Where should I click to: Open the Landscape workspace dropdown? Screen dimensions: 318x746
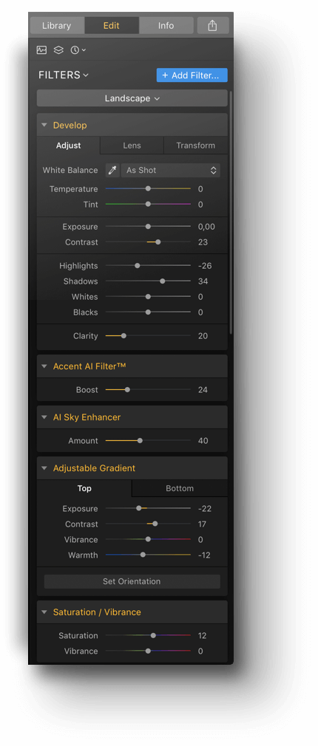click(132, 98)
